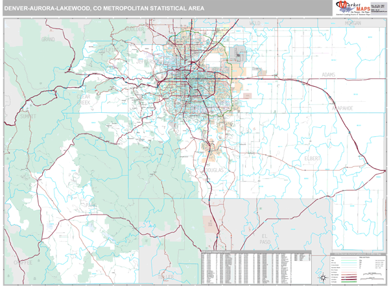Click the map legend box
This screenshot has height=286, width=389.
(x=358, y=269)
